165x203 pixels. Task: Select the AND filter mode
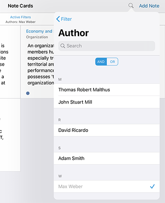tap(101, 61)
